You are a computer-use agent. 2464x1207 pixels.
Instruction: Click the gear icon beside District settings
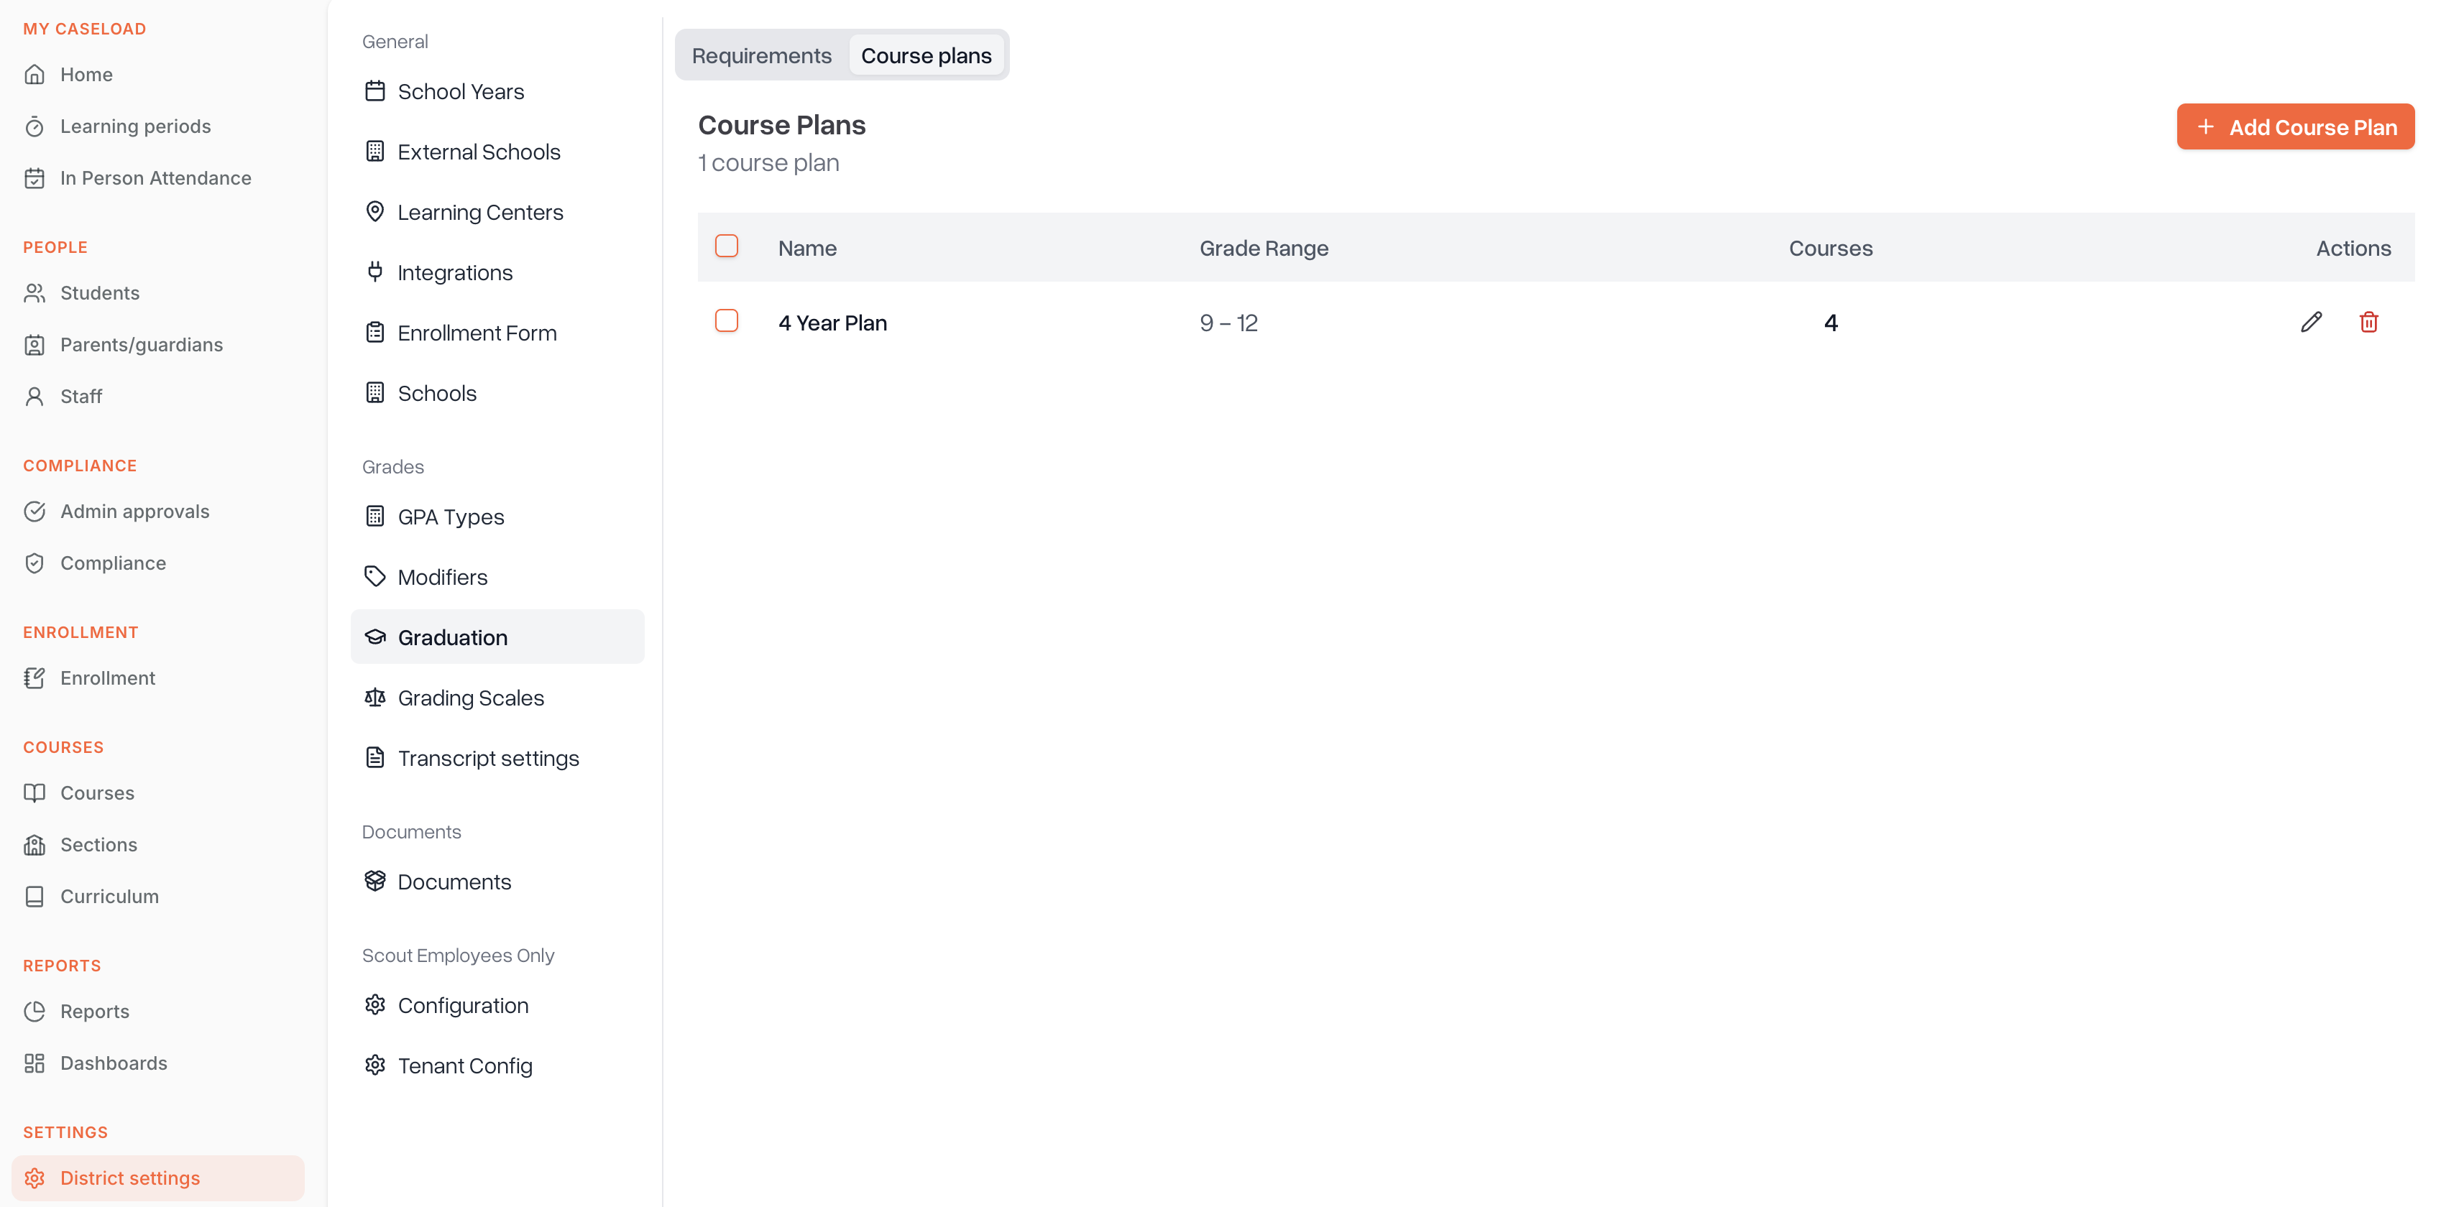35,1178
